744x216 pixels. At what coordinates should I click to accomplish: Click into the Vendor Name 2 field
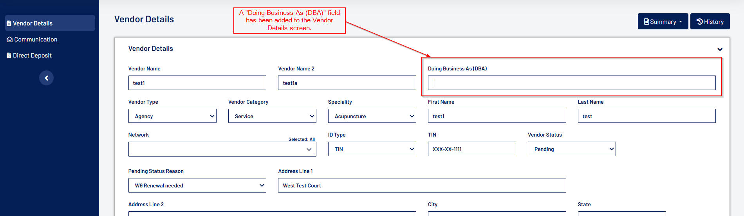pos(347,83)
